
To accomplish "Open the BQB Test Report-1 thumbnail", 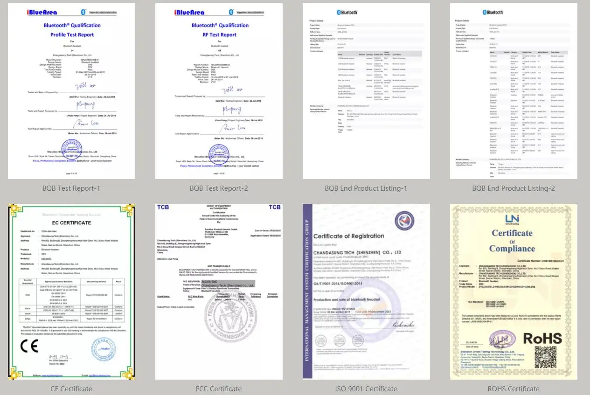I will coord(71,91).
